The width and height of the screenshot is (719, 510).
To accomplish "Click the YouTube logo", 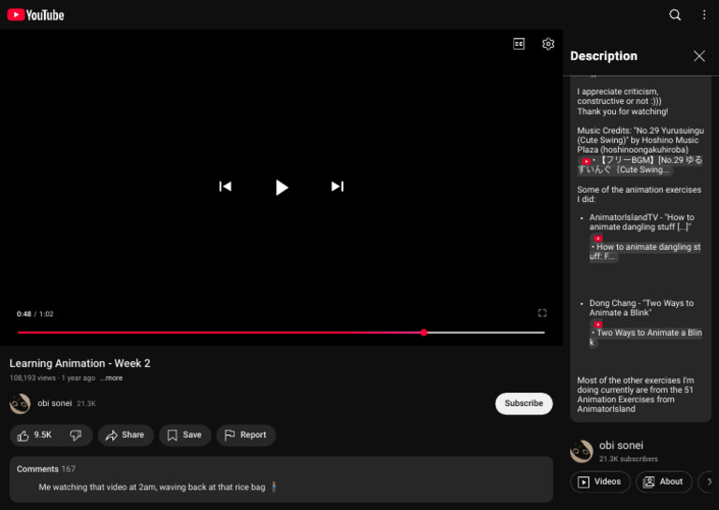I will pos(36,15).
